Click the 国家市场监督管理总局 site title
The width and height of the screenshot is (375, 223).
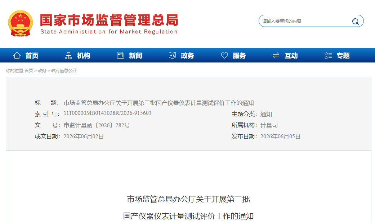pyautogui.click(x=109, y=20)
